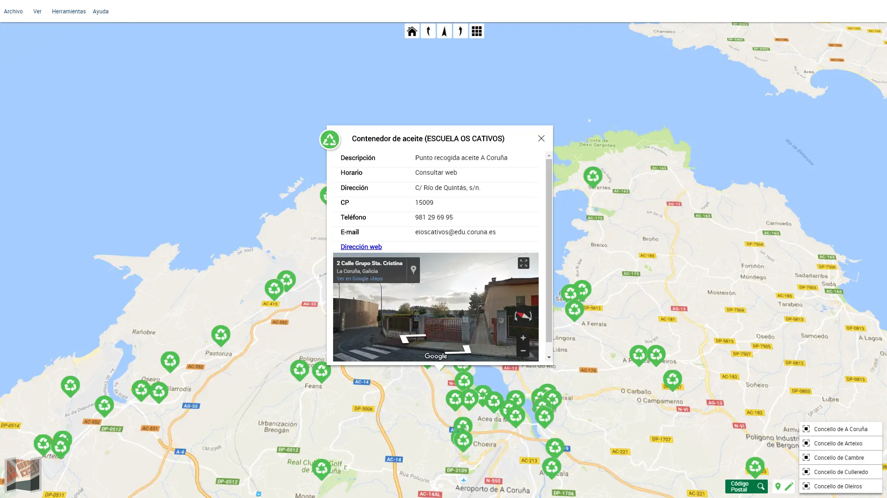Click the popup scrollbar up arrow

coord(549,155)
